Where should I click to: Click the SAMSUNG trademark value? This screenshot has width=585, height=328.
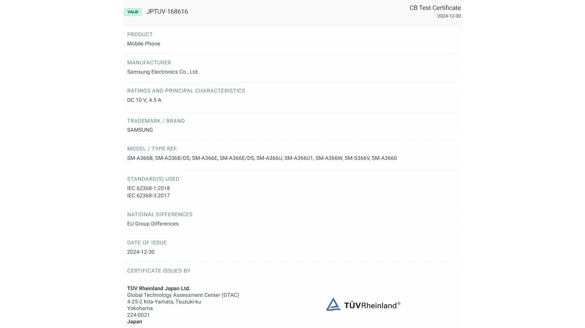[x=140, y=130]
